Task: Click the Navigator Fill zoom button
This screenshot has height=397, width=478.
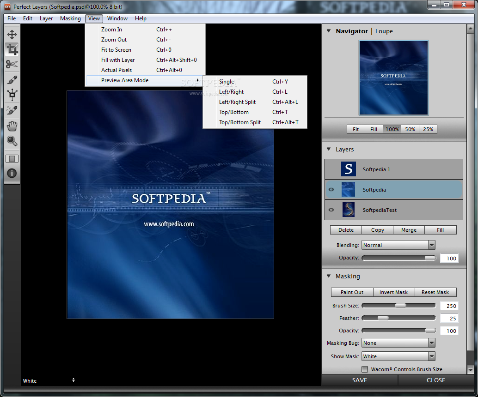Action: (x=374, y=129)
